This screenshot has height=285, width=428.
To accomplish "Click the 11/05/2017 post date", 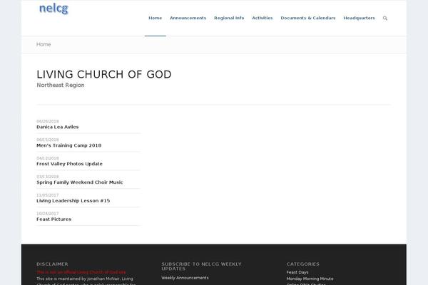I will coord(48,195).
